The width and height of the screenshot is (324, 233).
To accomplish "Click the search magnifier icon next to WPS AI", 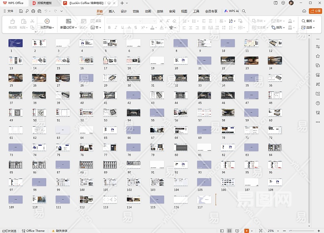I will coord(244,11).
